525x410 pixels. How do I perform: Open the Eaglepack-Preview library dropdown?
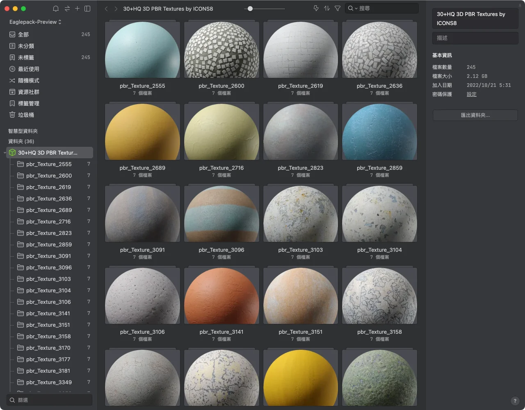(35, 22)
